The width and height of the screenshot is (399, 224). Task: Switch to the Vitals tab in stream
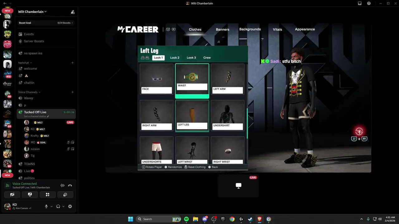click(x=277, y=30)
